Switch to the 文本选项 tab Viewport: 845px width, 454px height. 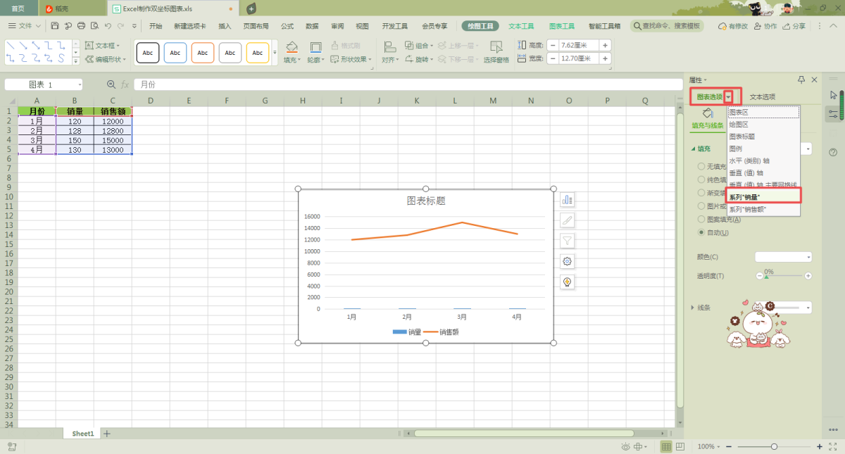pos(763,96)
